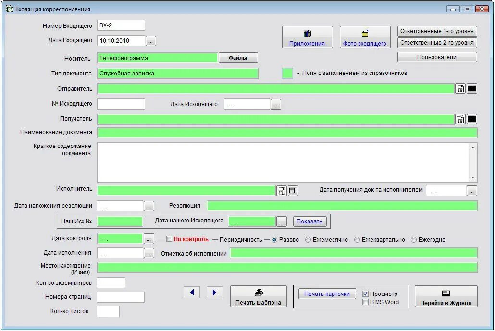This screenshot has height=331, width=495.
Task: Click Дата нашего Исходящего green date field
Action: coord(252,221)
